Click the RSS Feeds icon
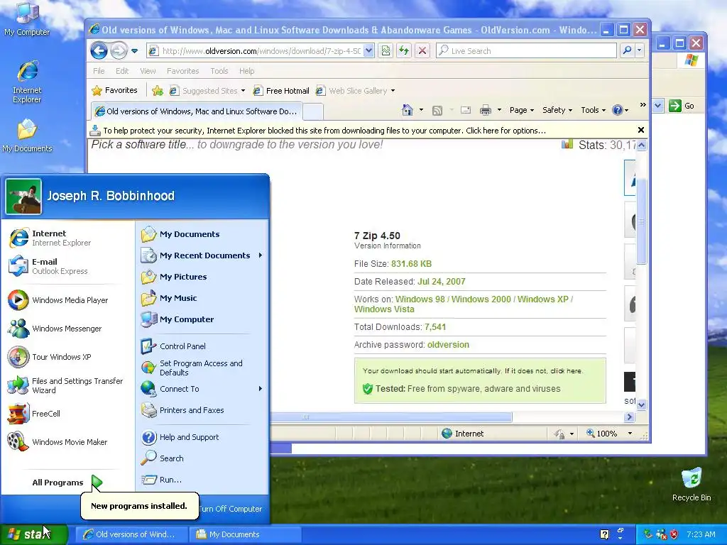 (x=437, y=110)
